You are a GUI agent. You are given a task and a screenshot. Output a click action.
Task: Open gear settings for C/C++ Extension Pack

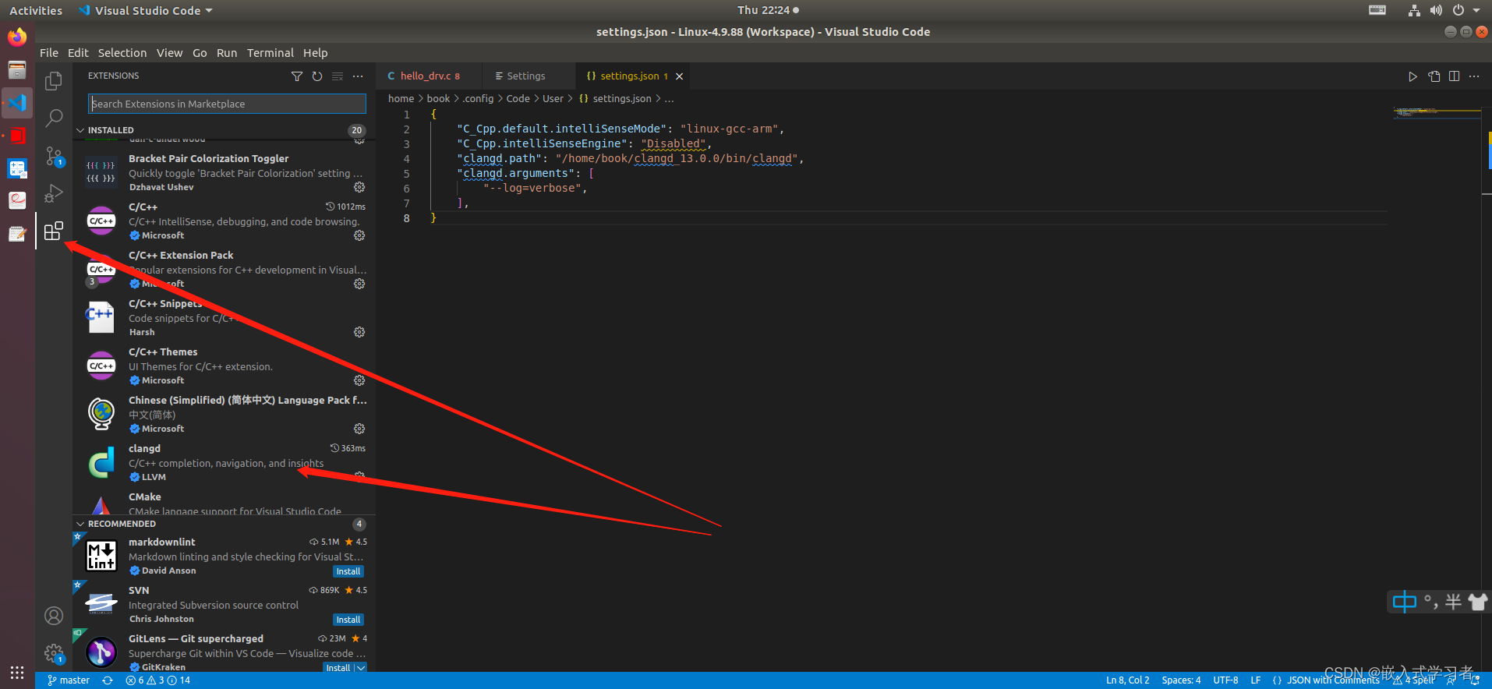[x=359, y=284]
